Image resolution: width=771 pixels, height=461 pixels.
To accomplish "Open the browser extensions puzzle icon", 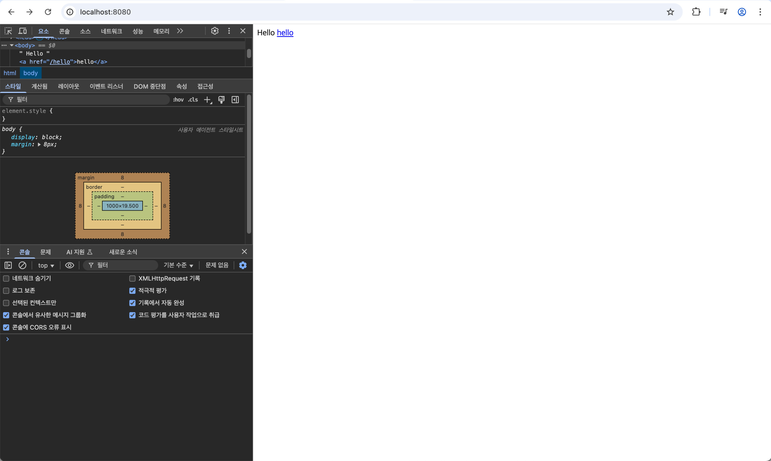I will tap(696, 12).
